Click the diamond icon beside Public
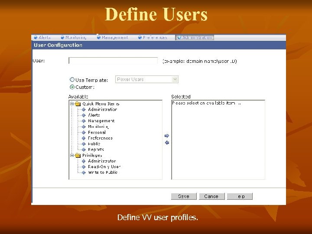312x234 pixels. pos(84,144)
